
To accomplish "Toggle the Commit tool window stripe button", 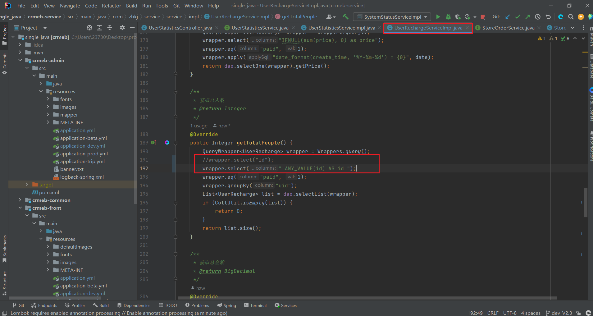I will tap(4, 64).
